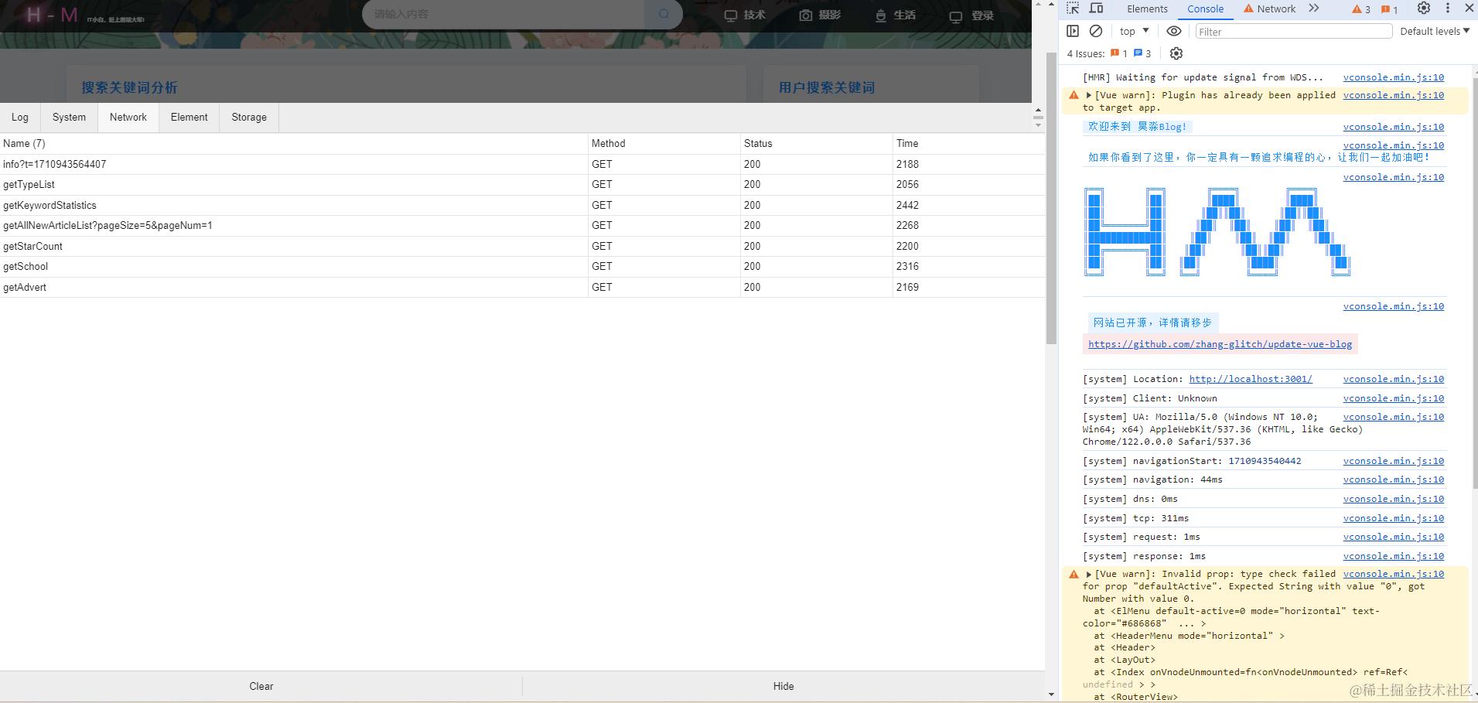1478x703 pixels.
Task: Open the DevTools Elements tab
Action: click(x=1147, y=9)
